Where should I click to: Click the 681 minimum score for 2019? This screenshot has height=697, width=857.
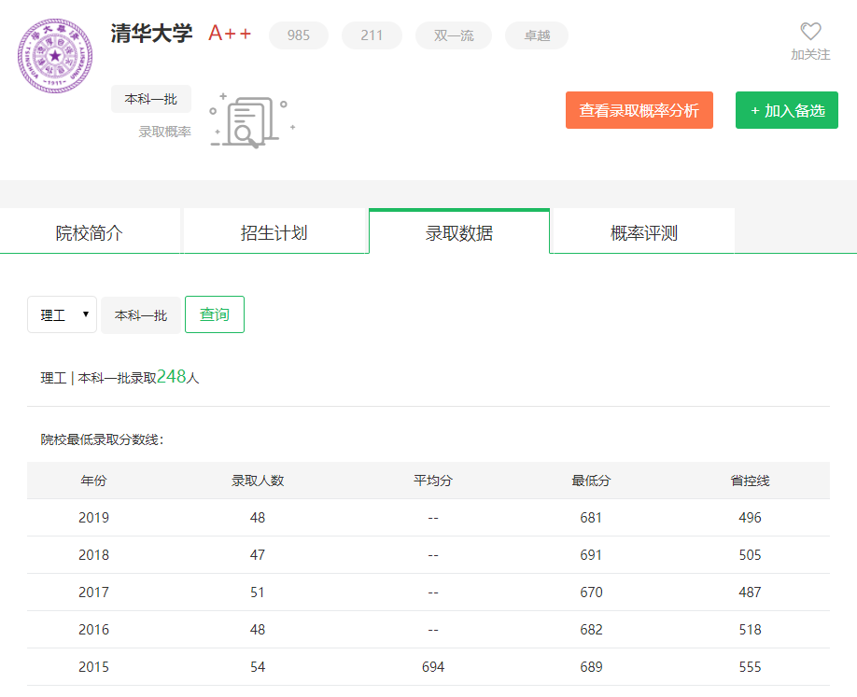pyautogui.click(x=591, y=517)
